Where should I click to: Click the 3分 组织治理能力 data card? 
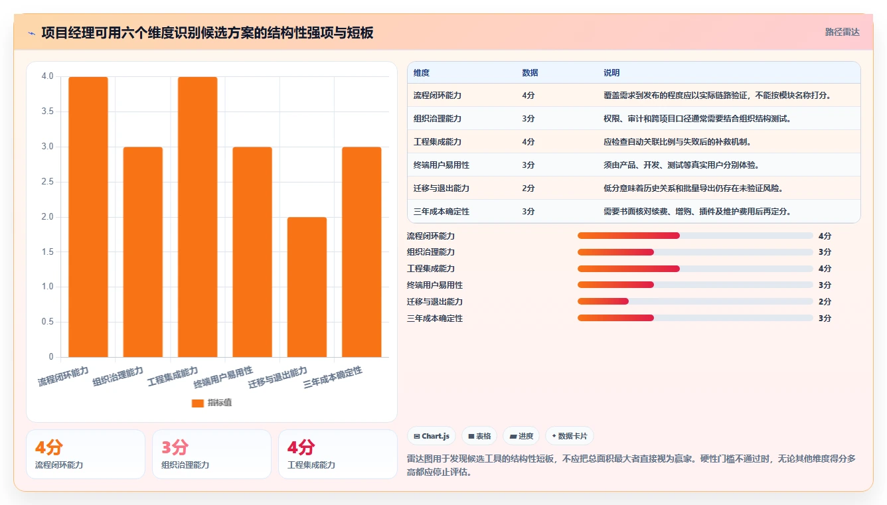tap(212, 454)
